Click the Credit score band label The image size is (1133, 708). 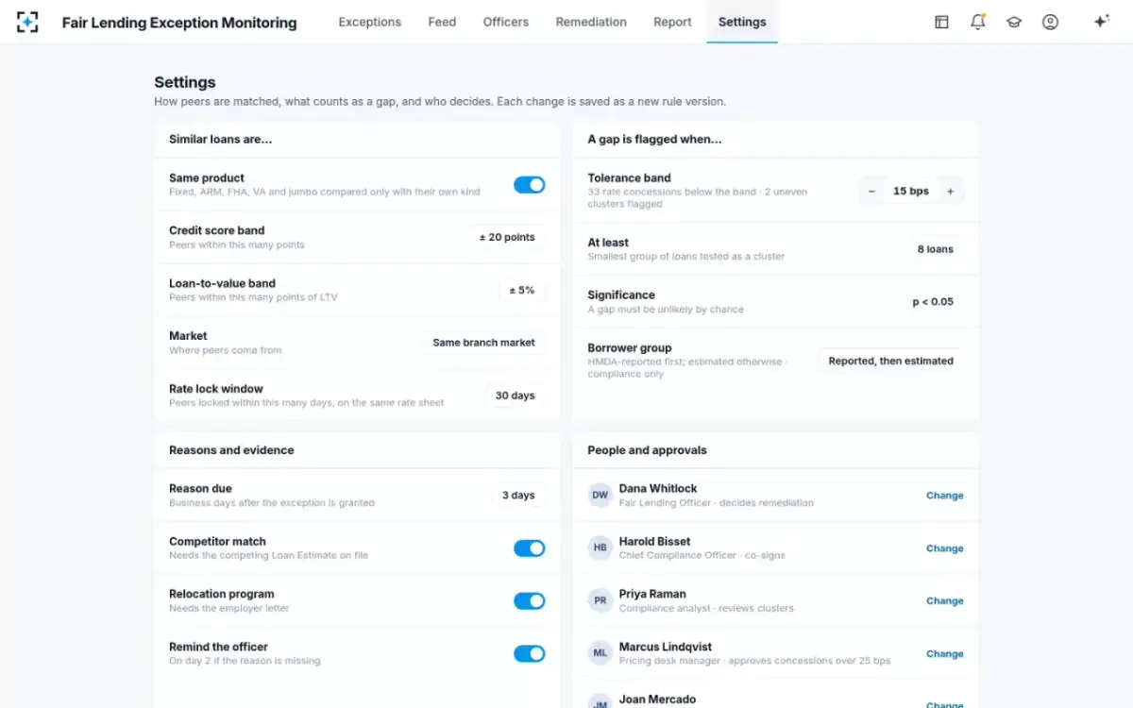[x=216, y=230]
